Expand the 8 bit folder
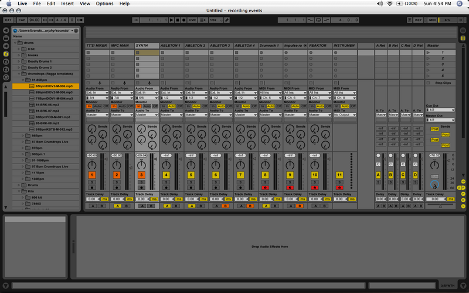The width and height of the screenshot is (469, 293). tap(19, 49)
